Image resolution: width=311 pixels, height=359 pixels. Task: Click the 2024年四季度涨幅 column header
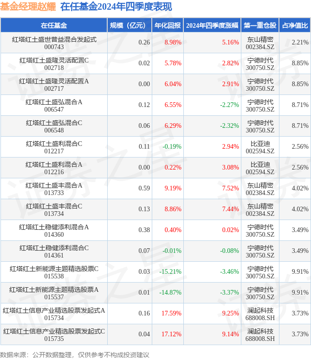pos(212,25)
